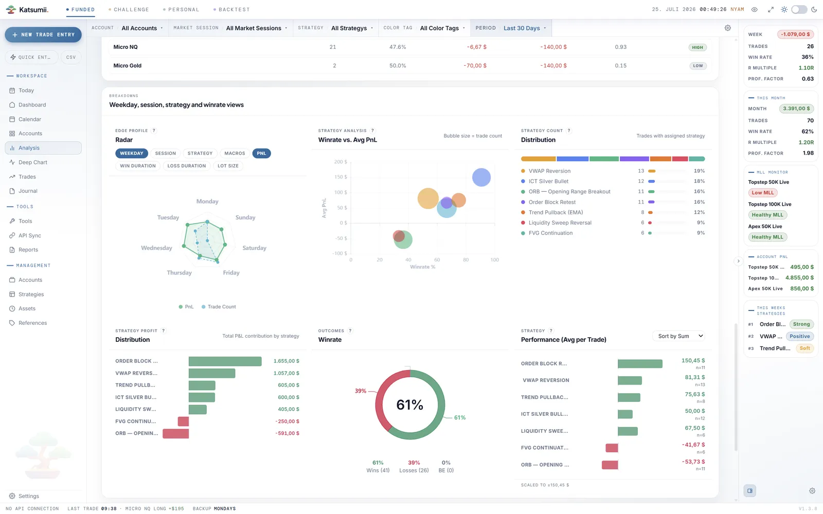Open Strategies under Management in sidebar
The height and width of the screenshot is (514, 823).
click(31, 295)
